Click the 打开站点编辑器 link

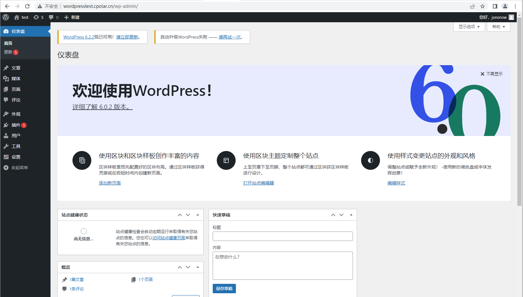[259, 183]
